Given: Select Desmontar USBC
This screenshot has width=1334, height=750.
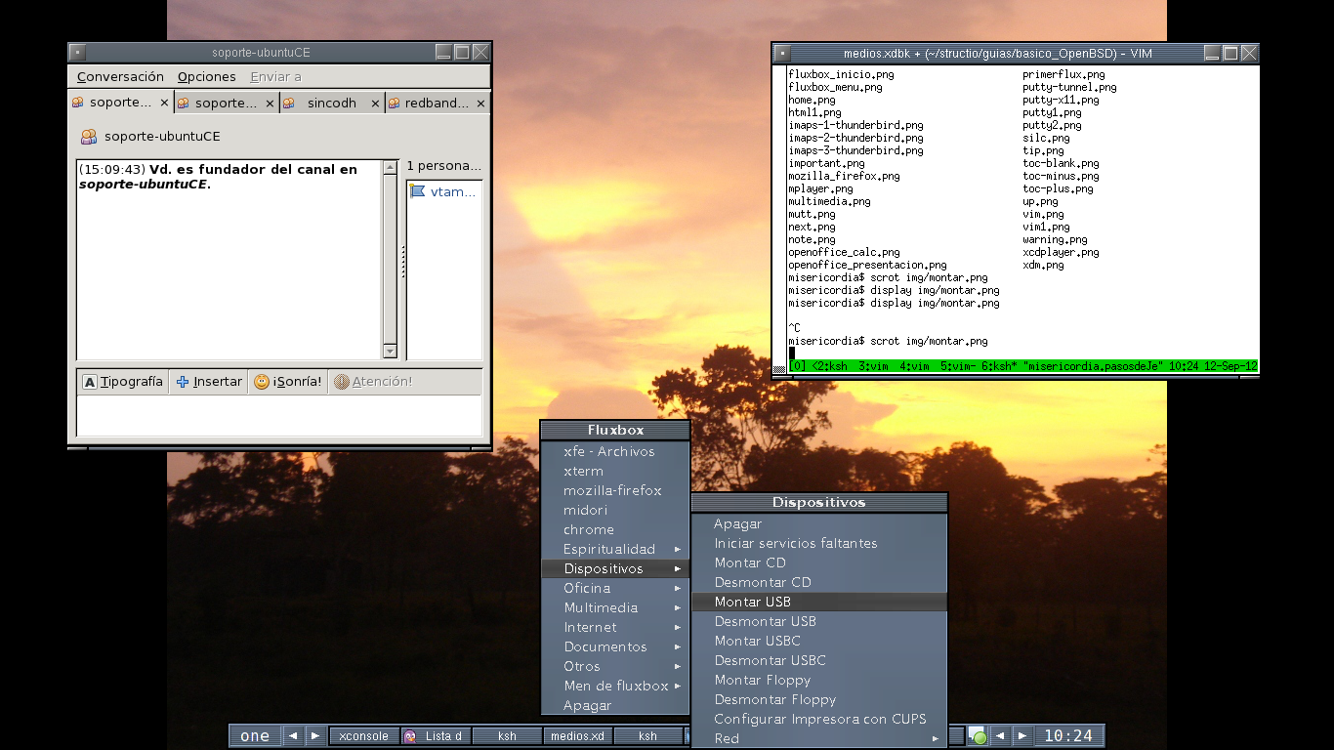Looking at the screenshot, I should [819, 660].
